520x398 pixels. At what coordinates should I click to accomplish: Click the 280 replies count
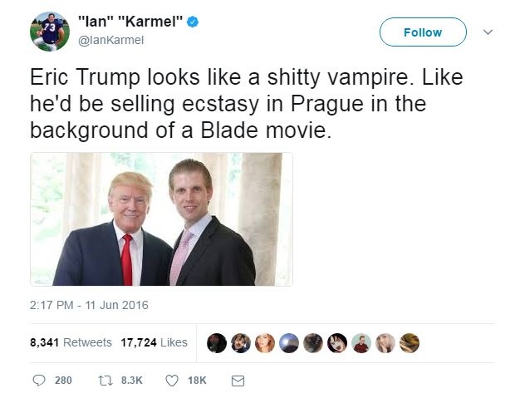point(63,381)
